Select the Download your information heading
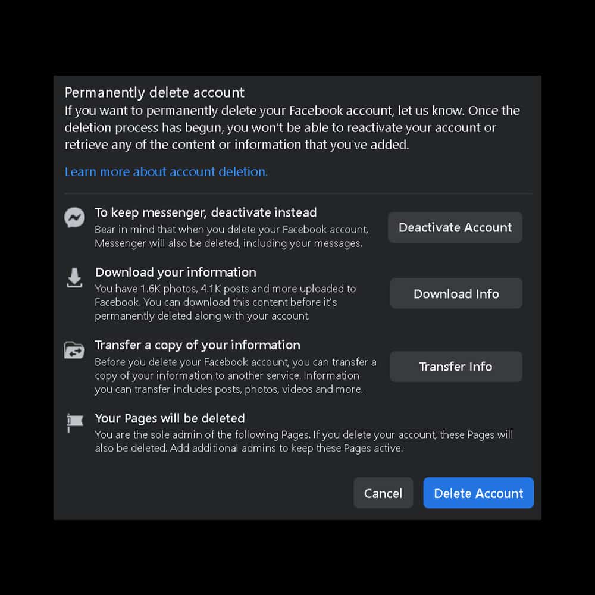This screenshot has width=595, height=595. [x=176, y=272]
